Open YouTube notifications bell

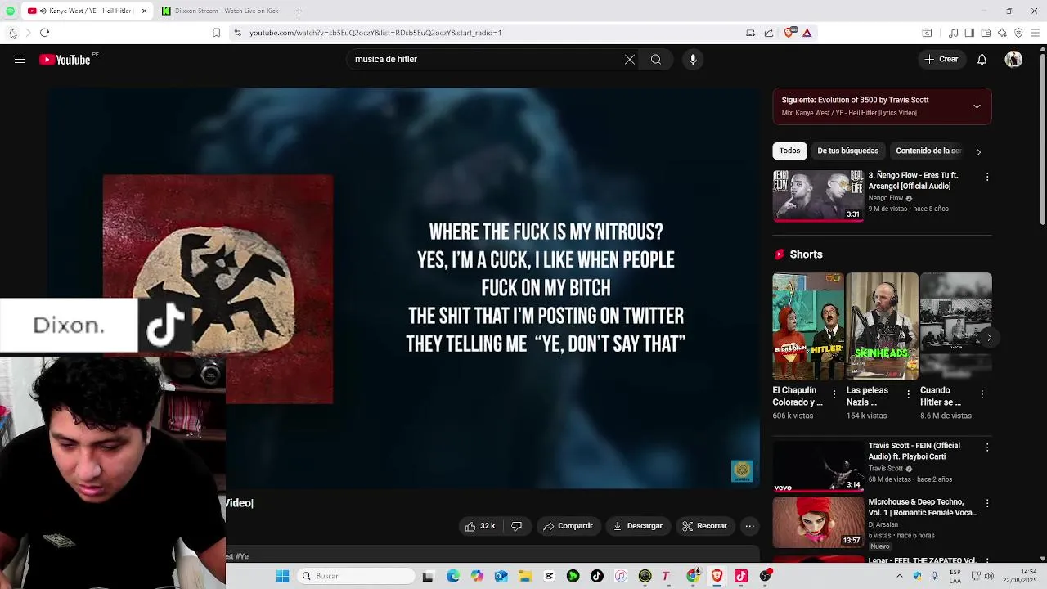point(982,59)
